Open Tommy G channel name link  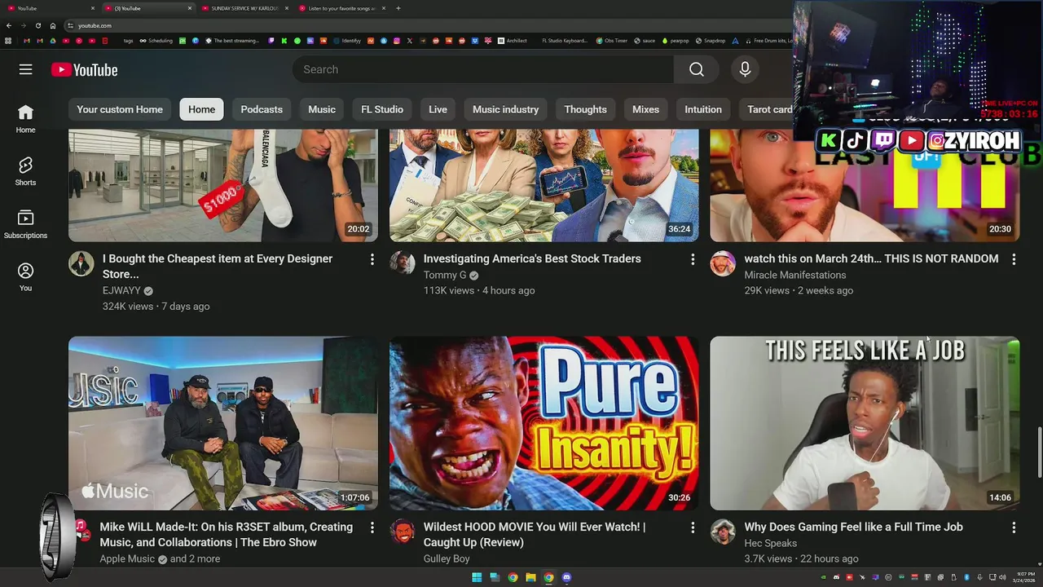coord(445,276)
